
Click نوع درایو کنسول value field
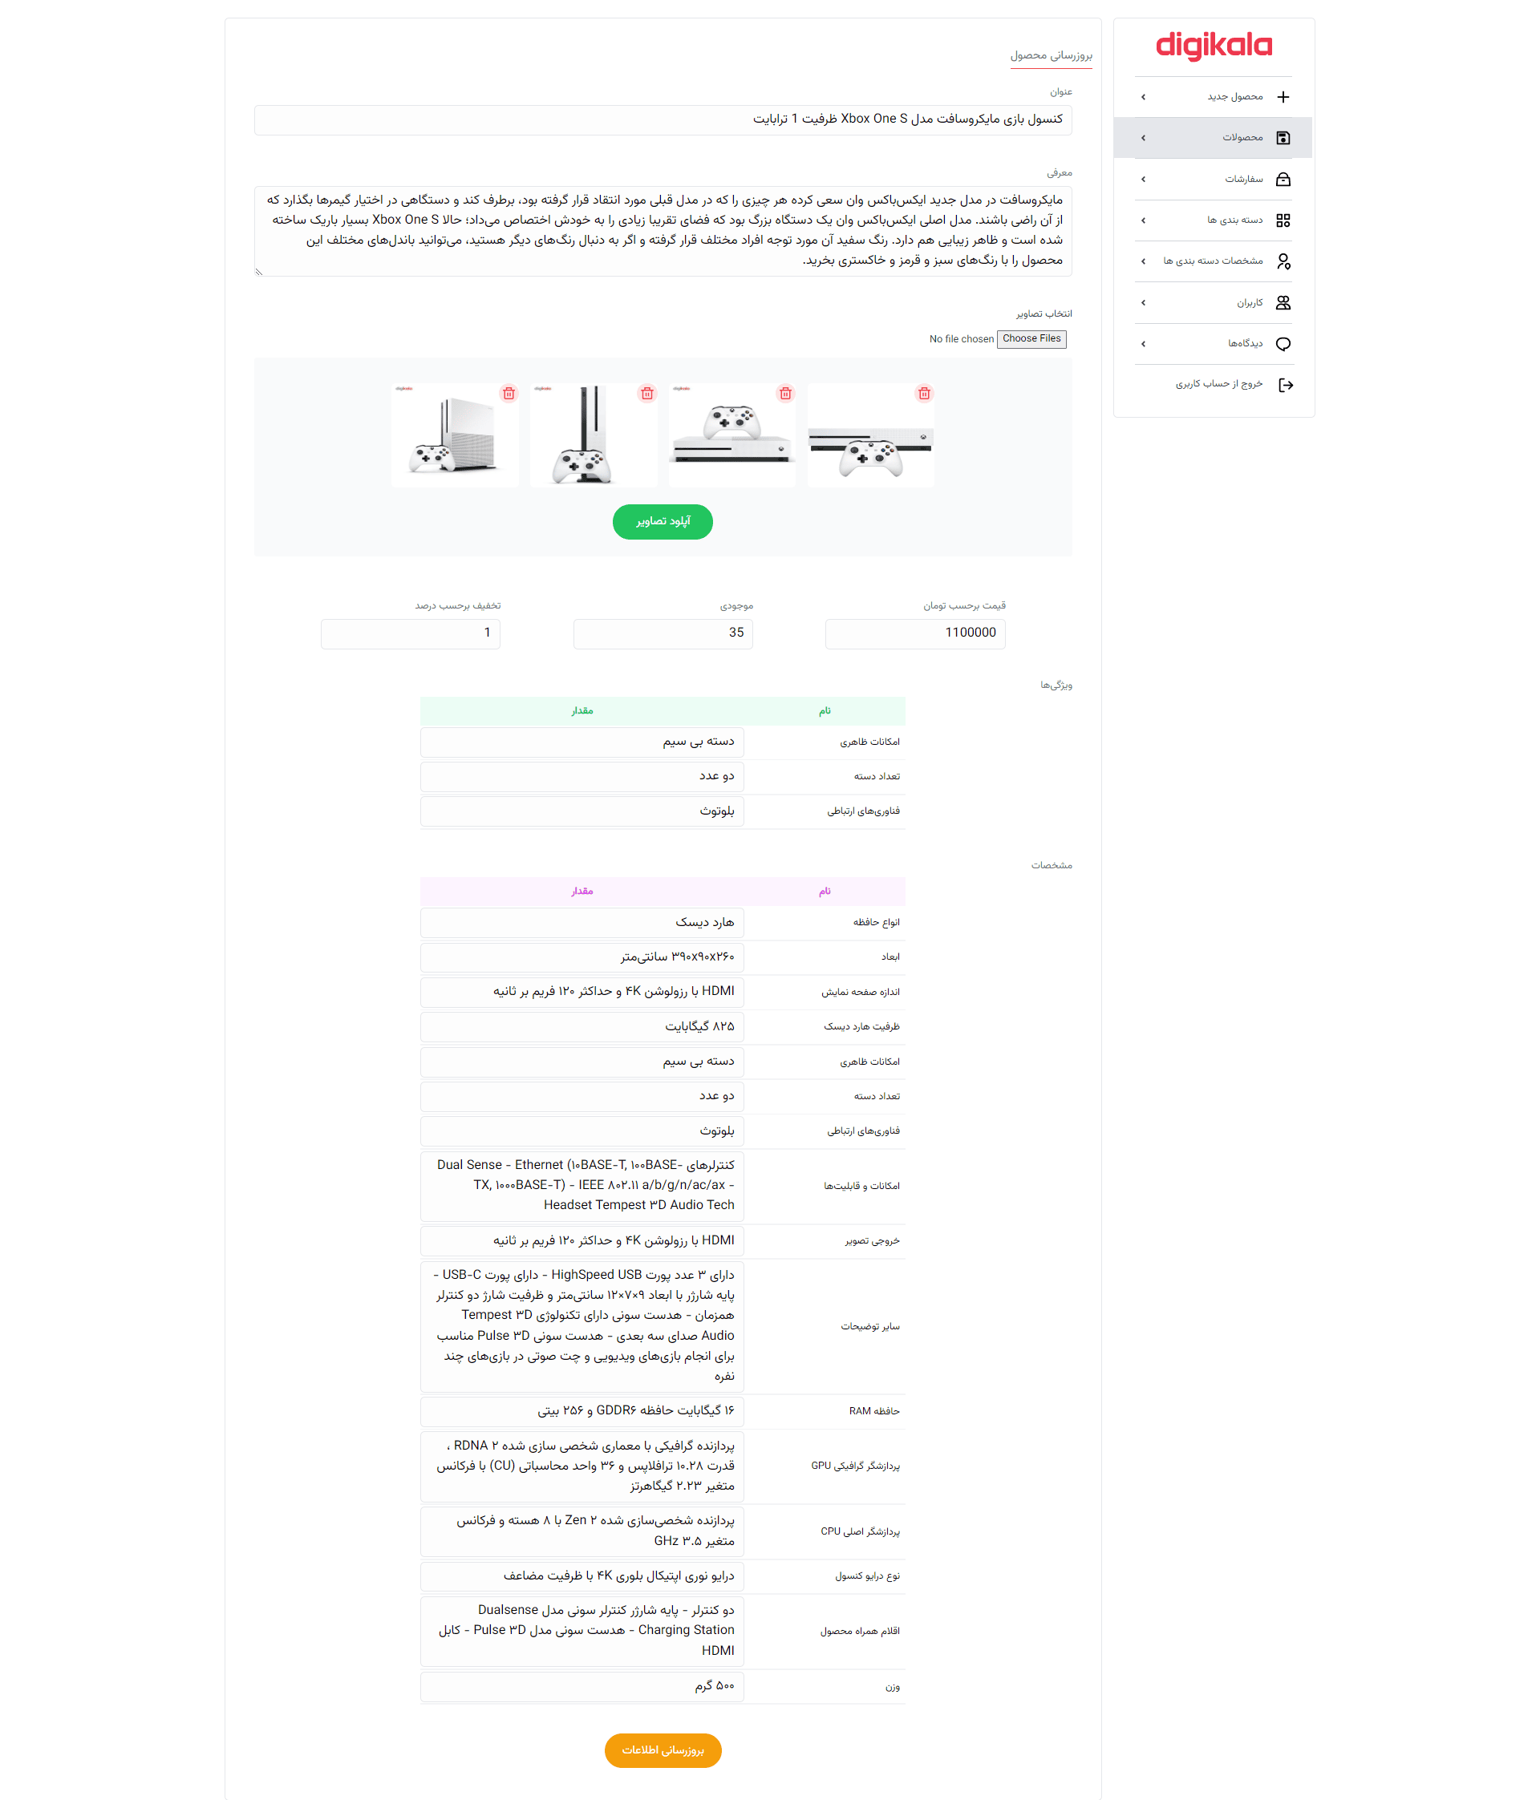click(x=582, y=1577)
